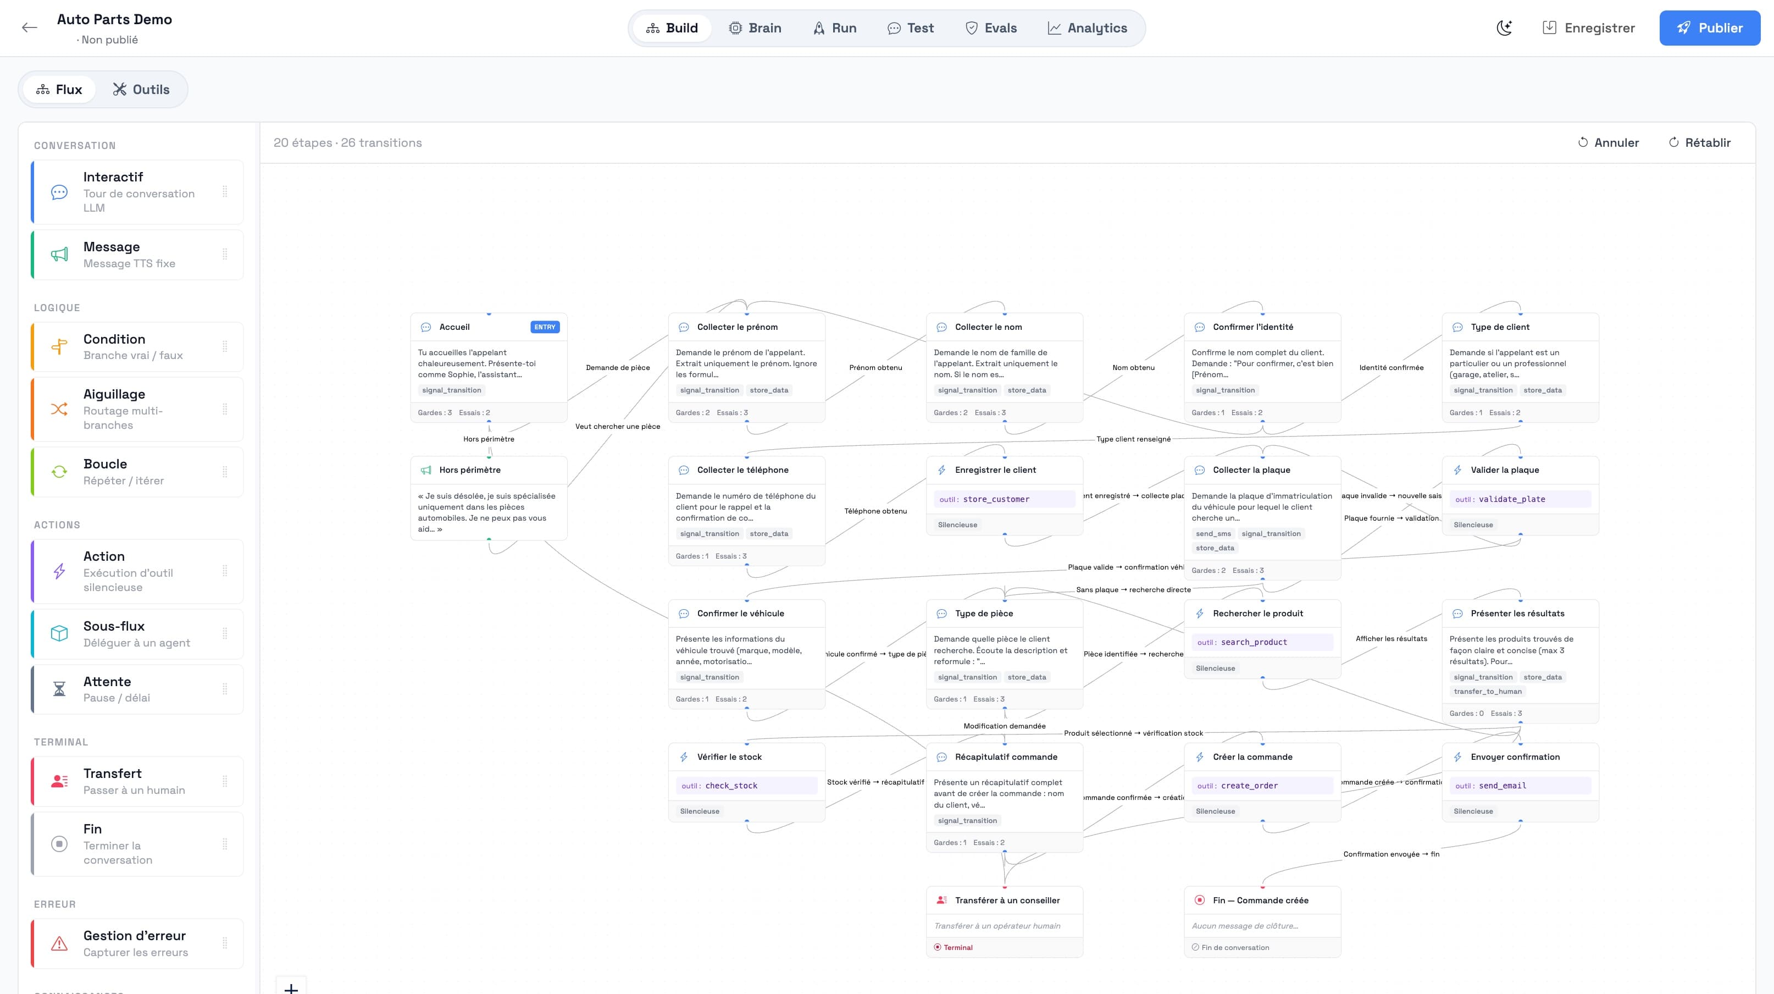Switch to the Build tab
This screenshot has height=994, width=1774.
click(672, 28)
